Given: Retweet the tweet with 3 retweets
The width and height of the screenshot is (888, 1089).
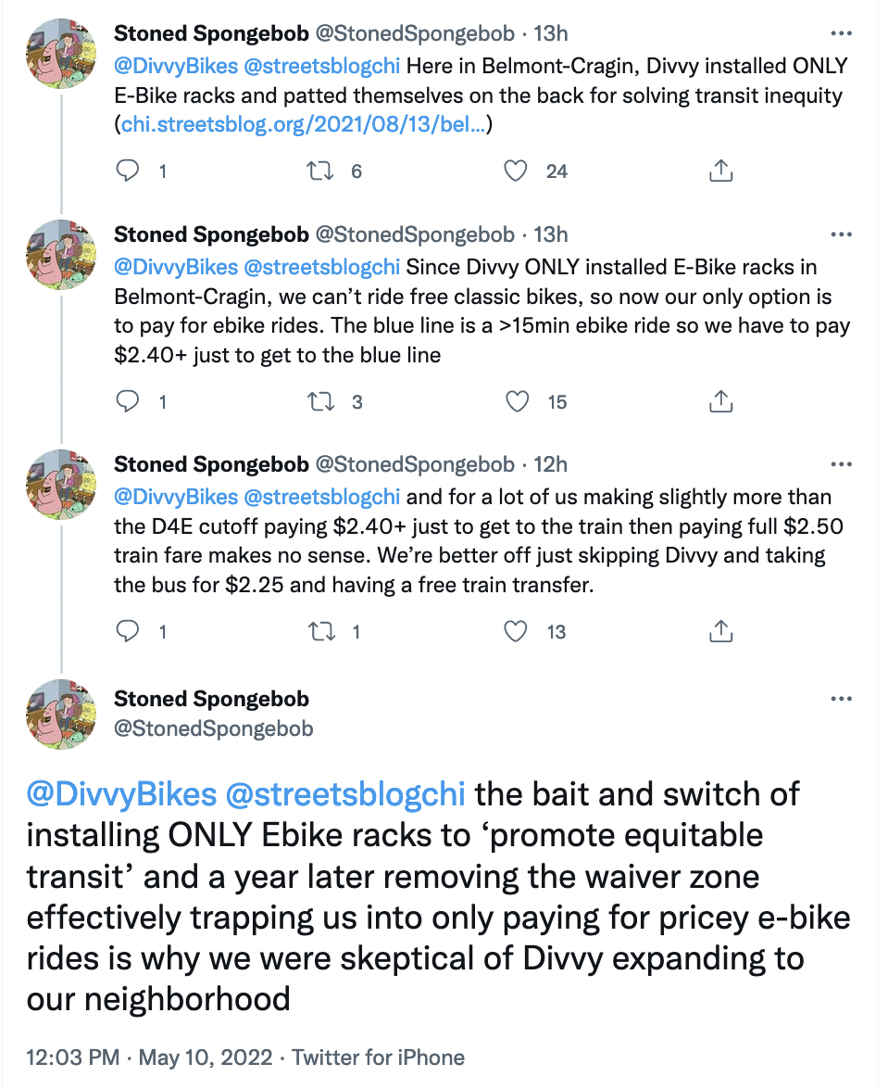Looking at the screenshot, I should coord(319,402).
